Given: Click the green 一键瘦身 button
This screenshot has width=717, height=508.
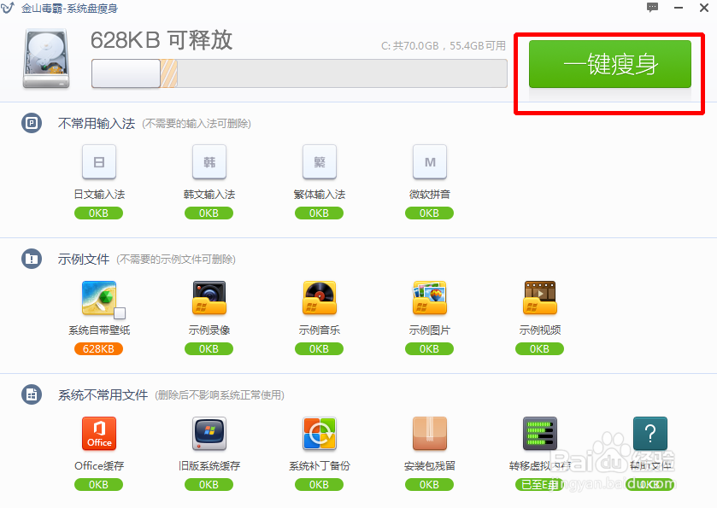Looking at the screenshot, I should coord(608,64).
